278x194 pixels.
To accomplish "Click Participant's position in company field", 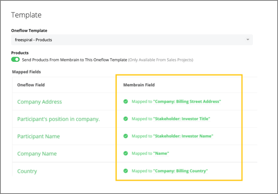I will [x=58, y=119].
